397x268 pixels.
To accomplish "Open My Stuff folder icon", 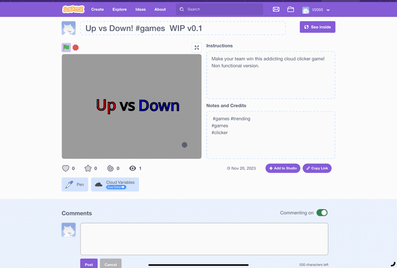I will click(291, 9).
